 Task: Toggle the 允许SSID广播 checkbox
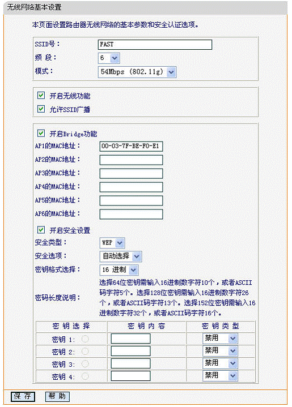pyautogui.click(x=41, y=109)
